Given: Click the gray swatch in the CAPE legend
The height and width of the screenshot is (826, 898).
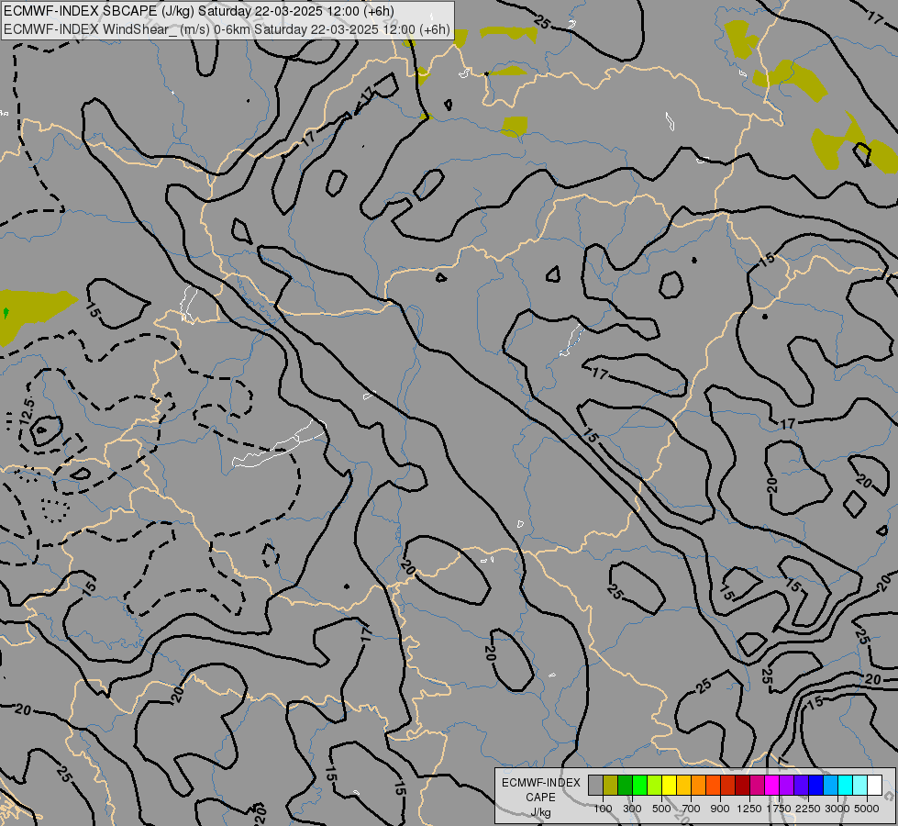Looking at the screenshot, I should [x=595, y=785].
